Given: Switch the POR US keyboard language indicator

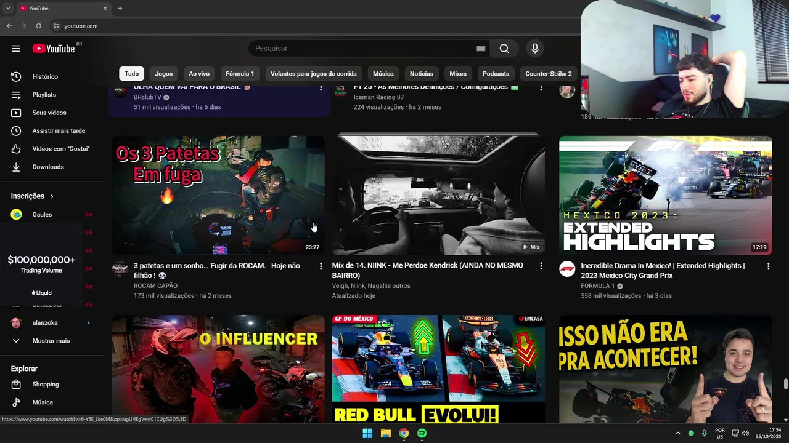Looking at the screenshot, I should click(x=720, y=433).
